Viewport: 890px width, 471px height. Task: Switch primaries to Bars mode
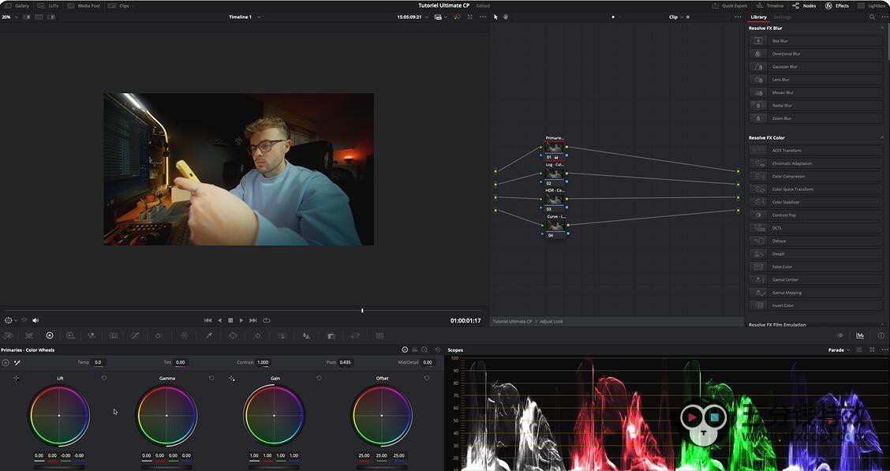(415, 350)
